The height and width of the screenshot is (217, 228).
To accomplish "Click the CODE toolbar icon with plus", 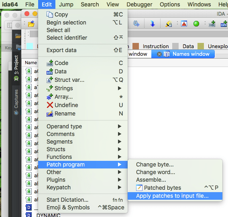I will [212, 24].
